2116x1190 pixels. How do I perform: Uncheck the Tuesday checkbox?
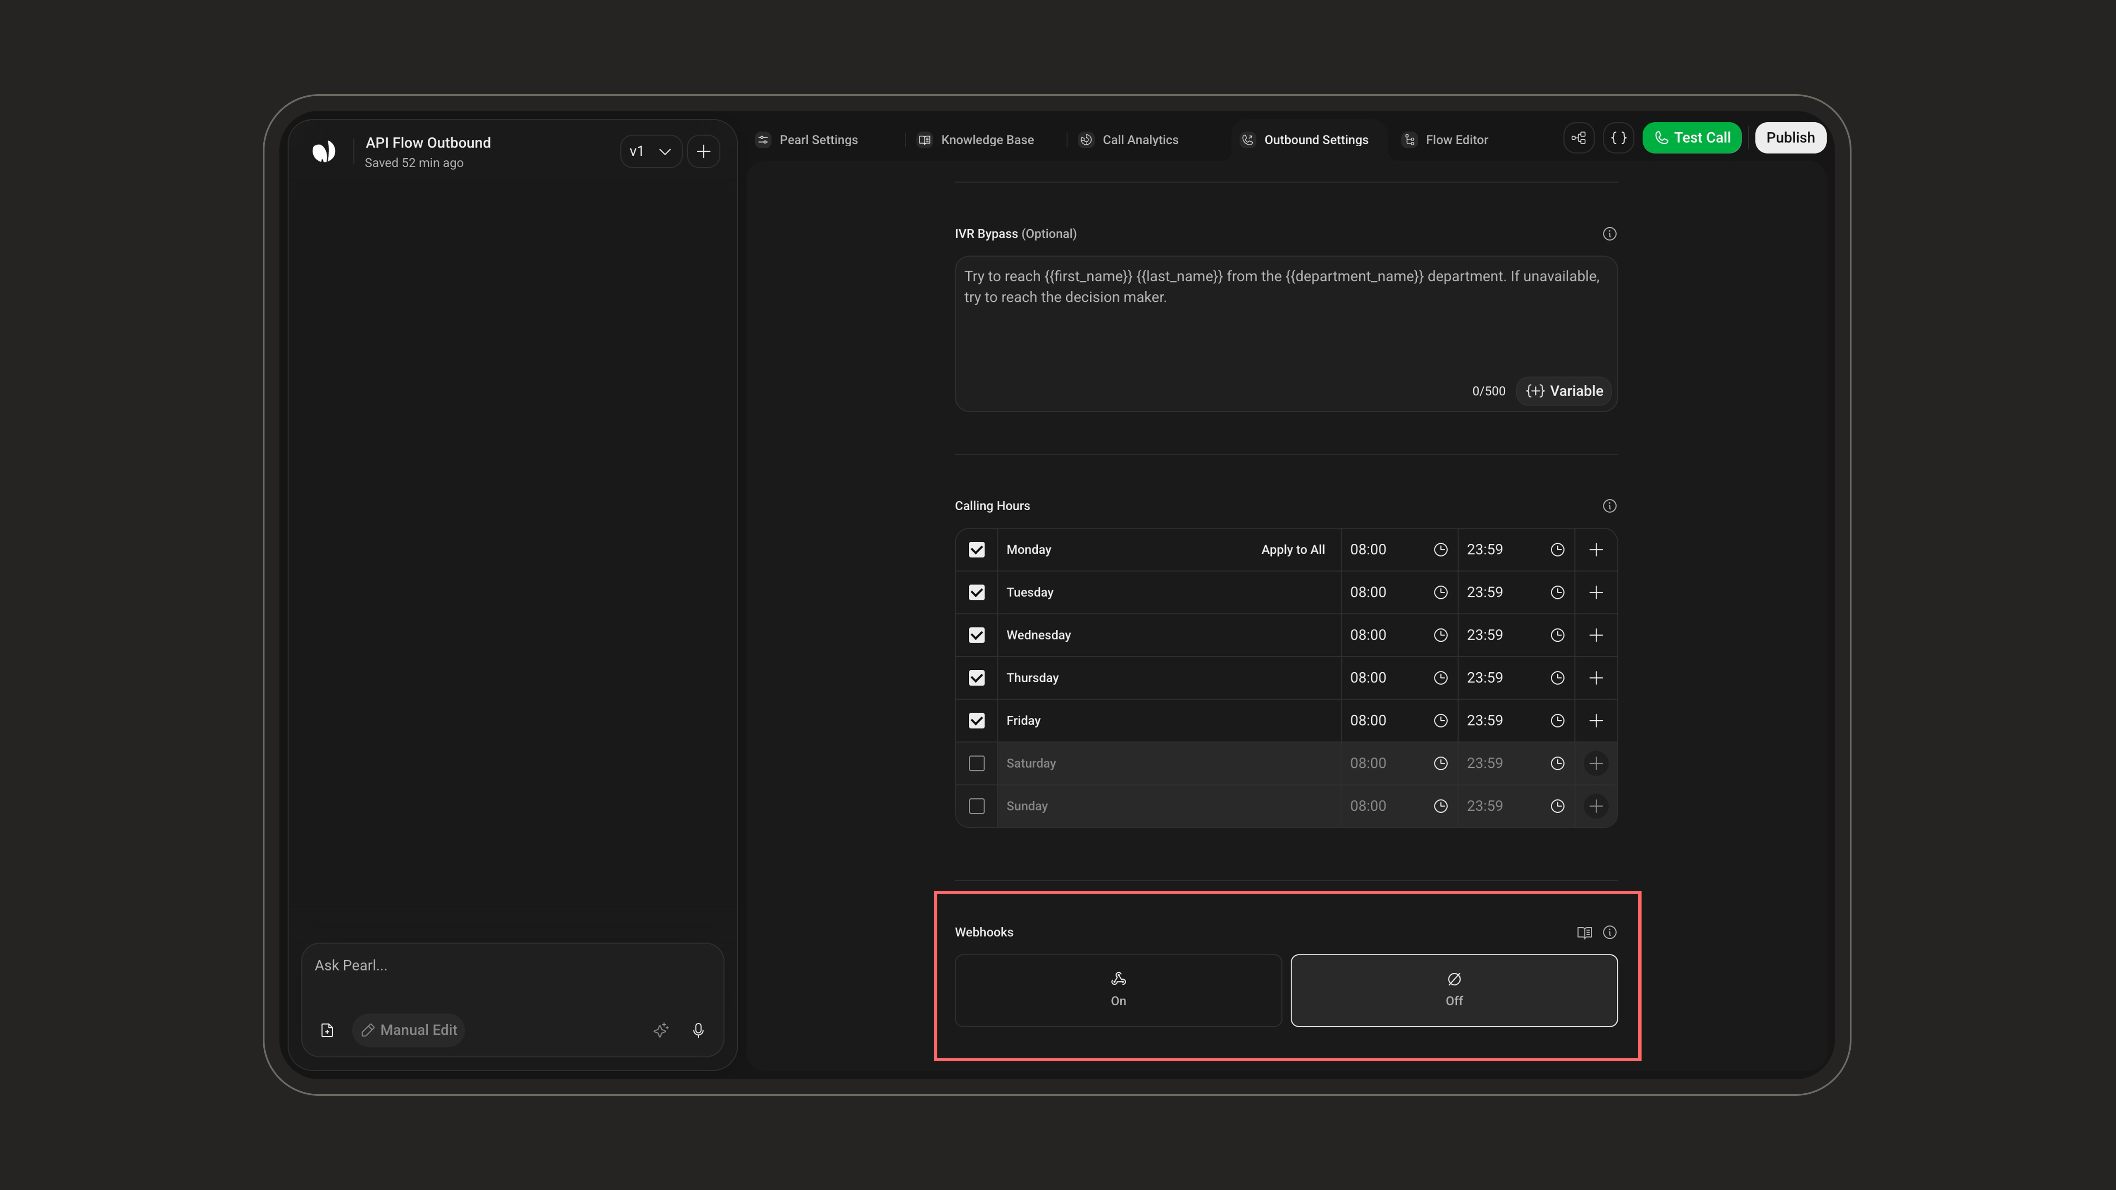pyautogui.click(x=976, y=592)
